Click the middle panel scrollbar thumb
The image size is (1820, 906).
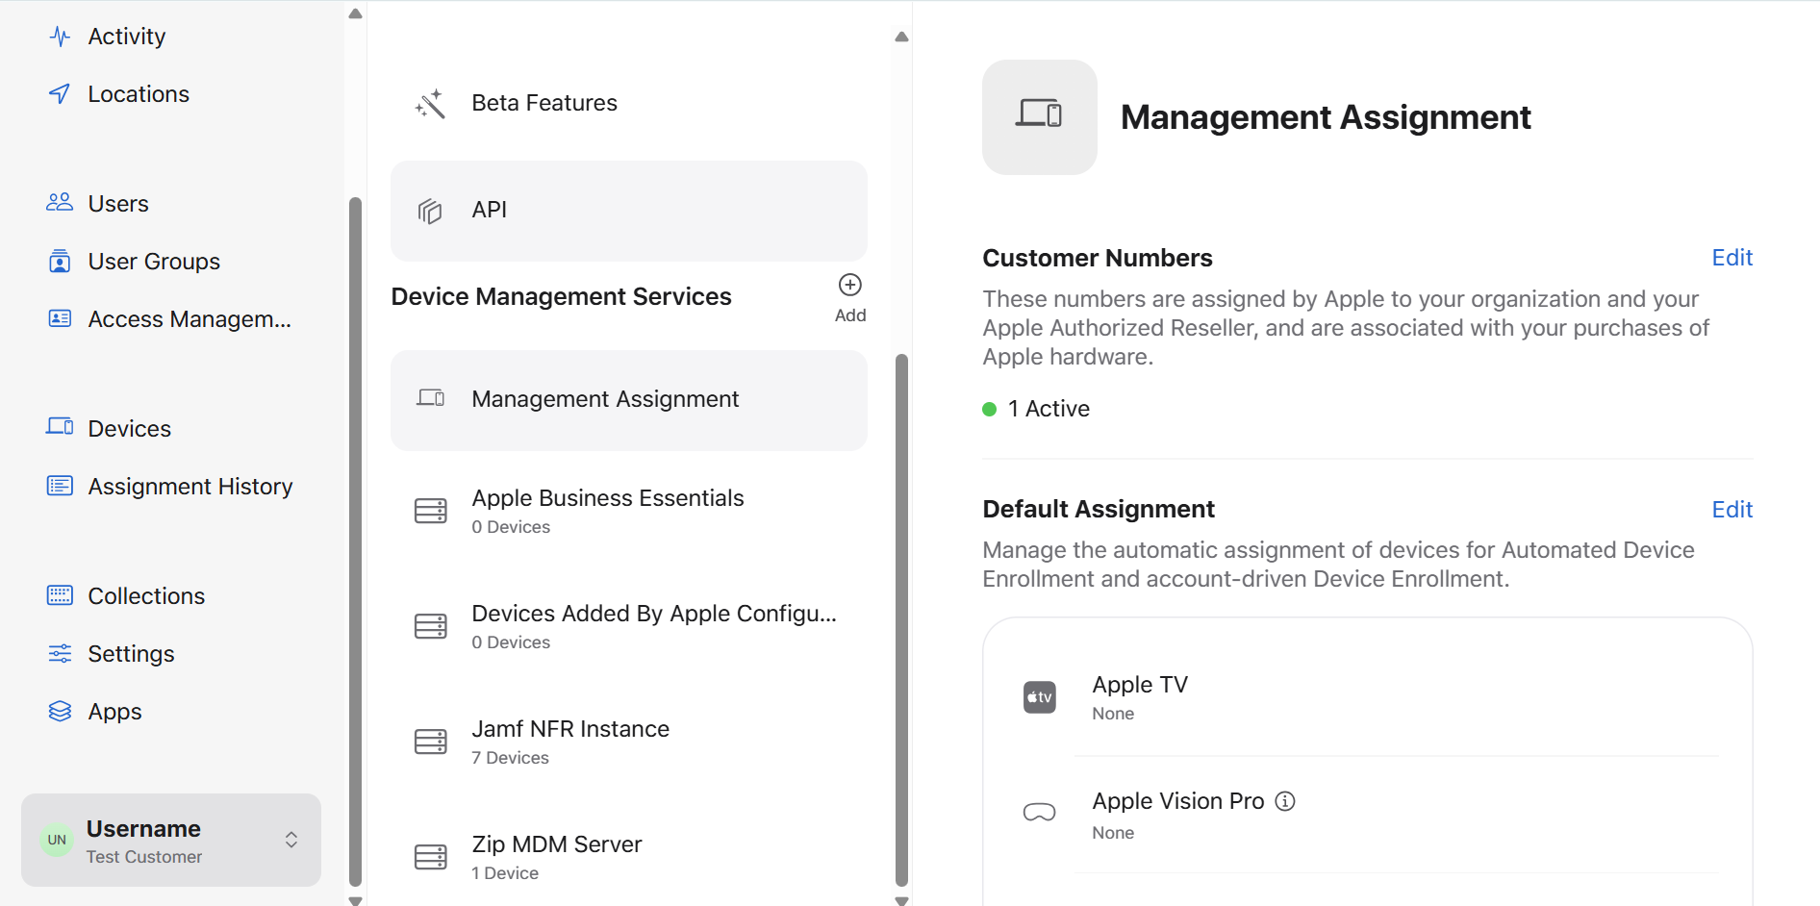click(x=901, y=619)
